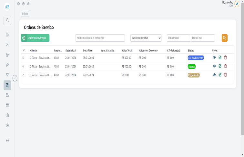Viewport: 244px width, 157px height.
Task: Click the logout icon in sidebar
Action: coord(7,141)
